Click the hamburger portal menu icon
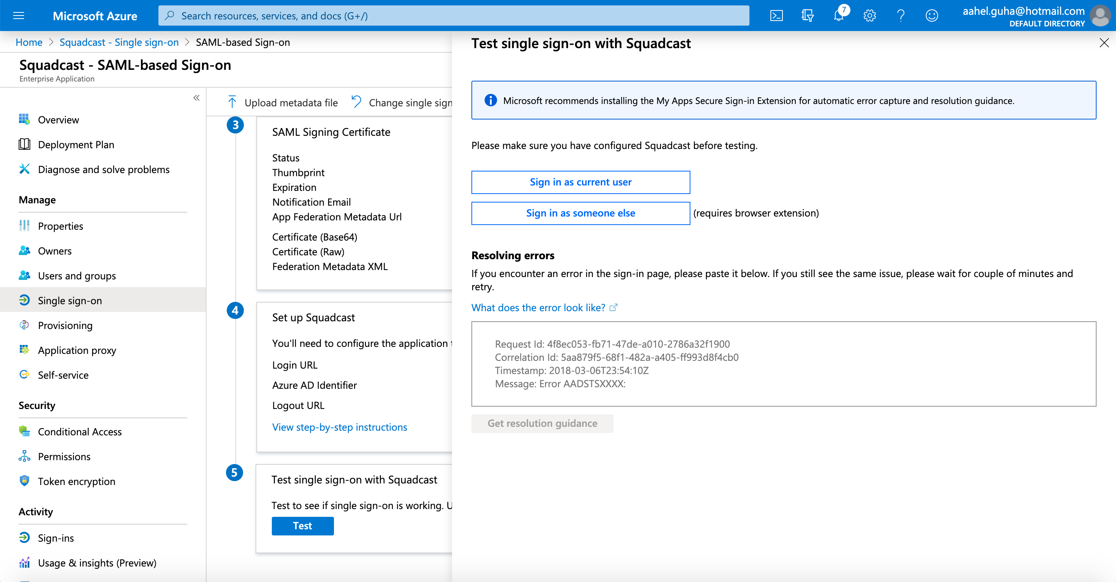1116x582 pixels. [x=19, y=16]
